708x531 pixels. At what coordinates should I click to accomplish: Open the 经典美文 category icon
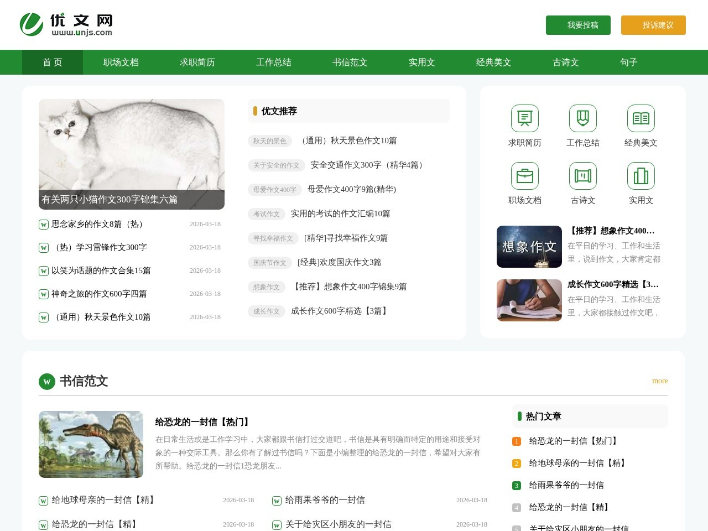click(x=641, y=118)
